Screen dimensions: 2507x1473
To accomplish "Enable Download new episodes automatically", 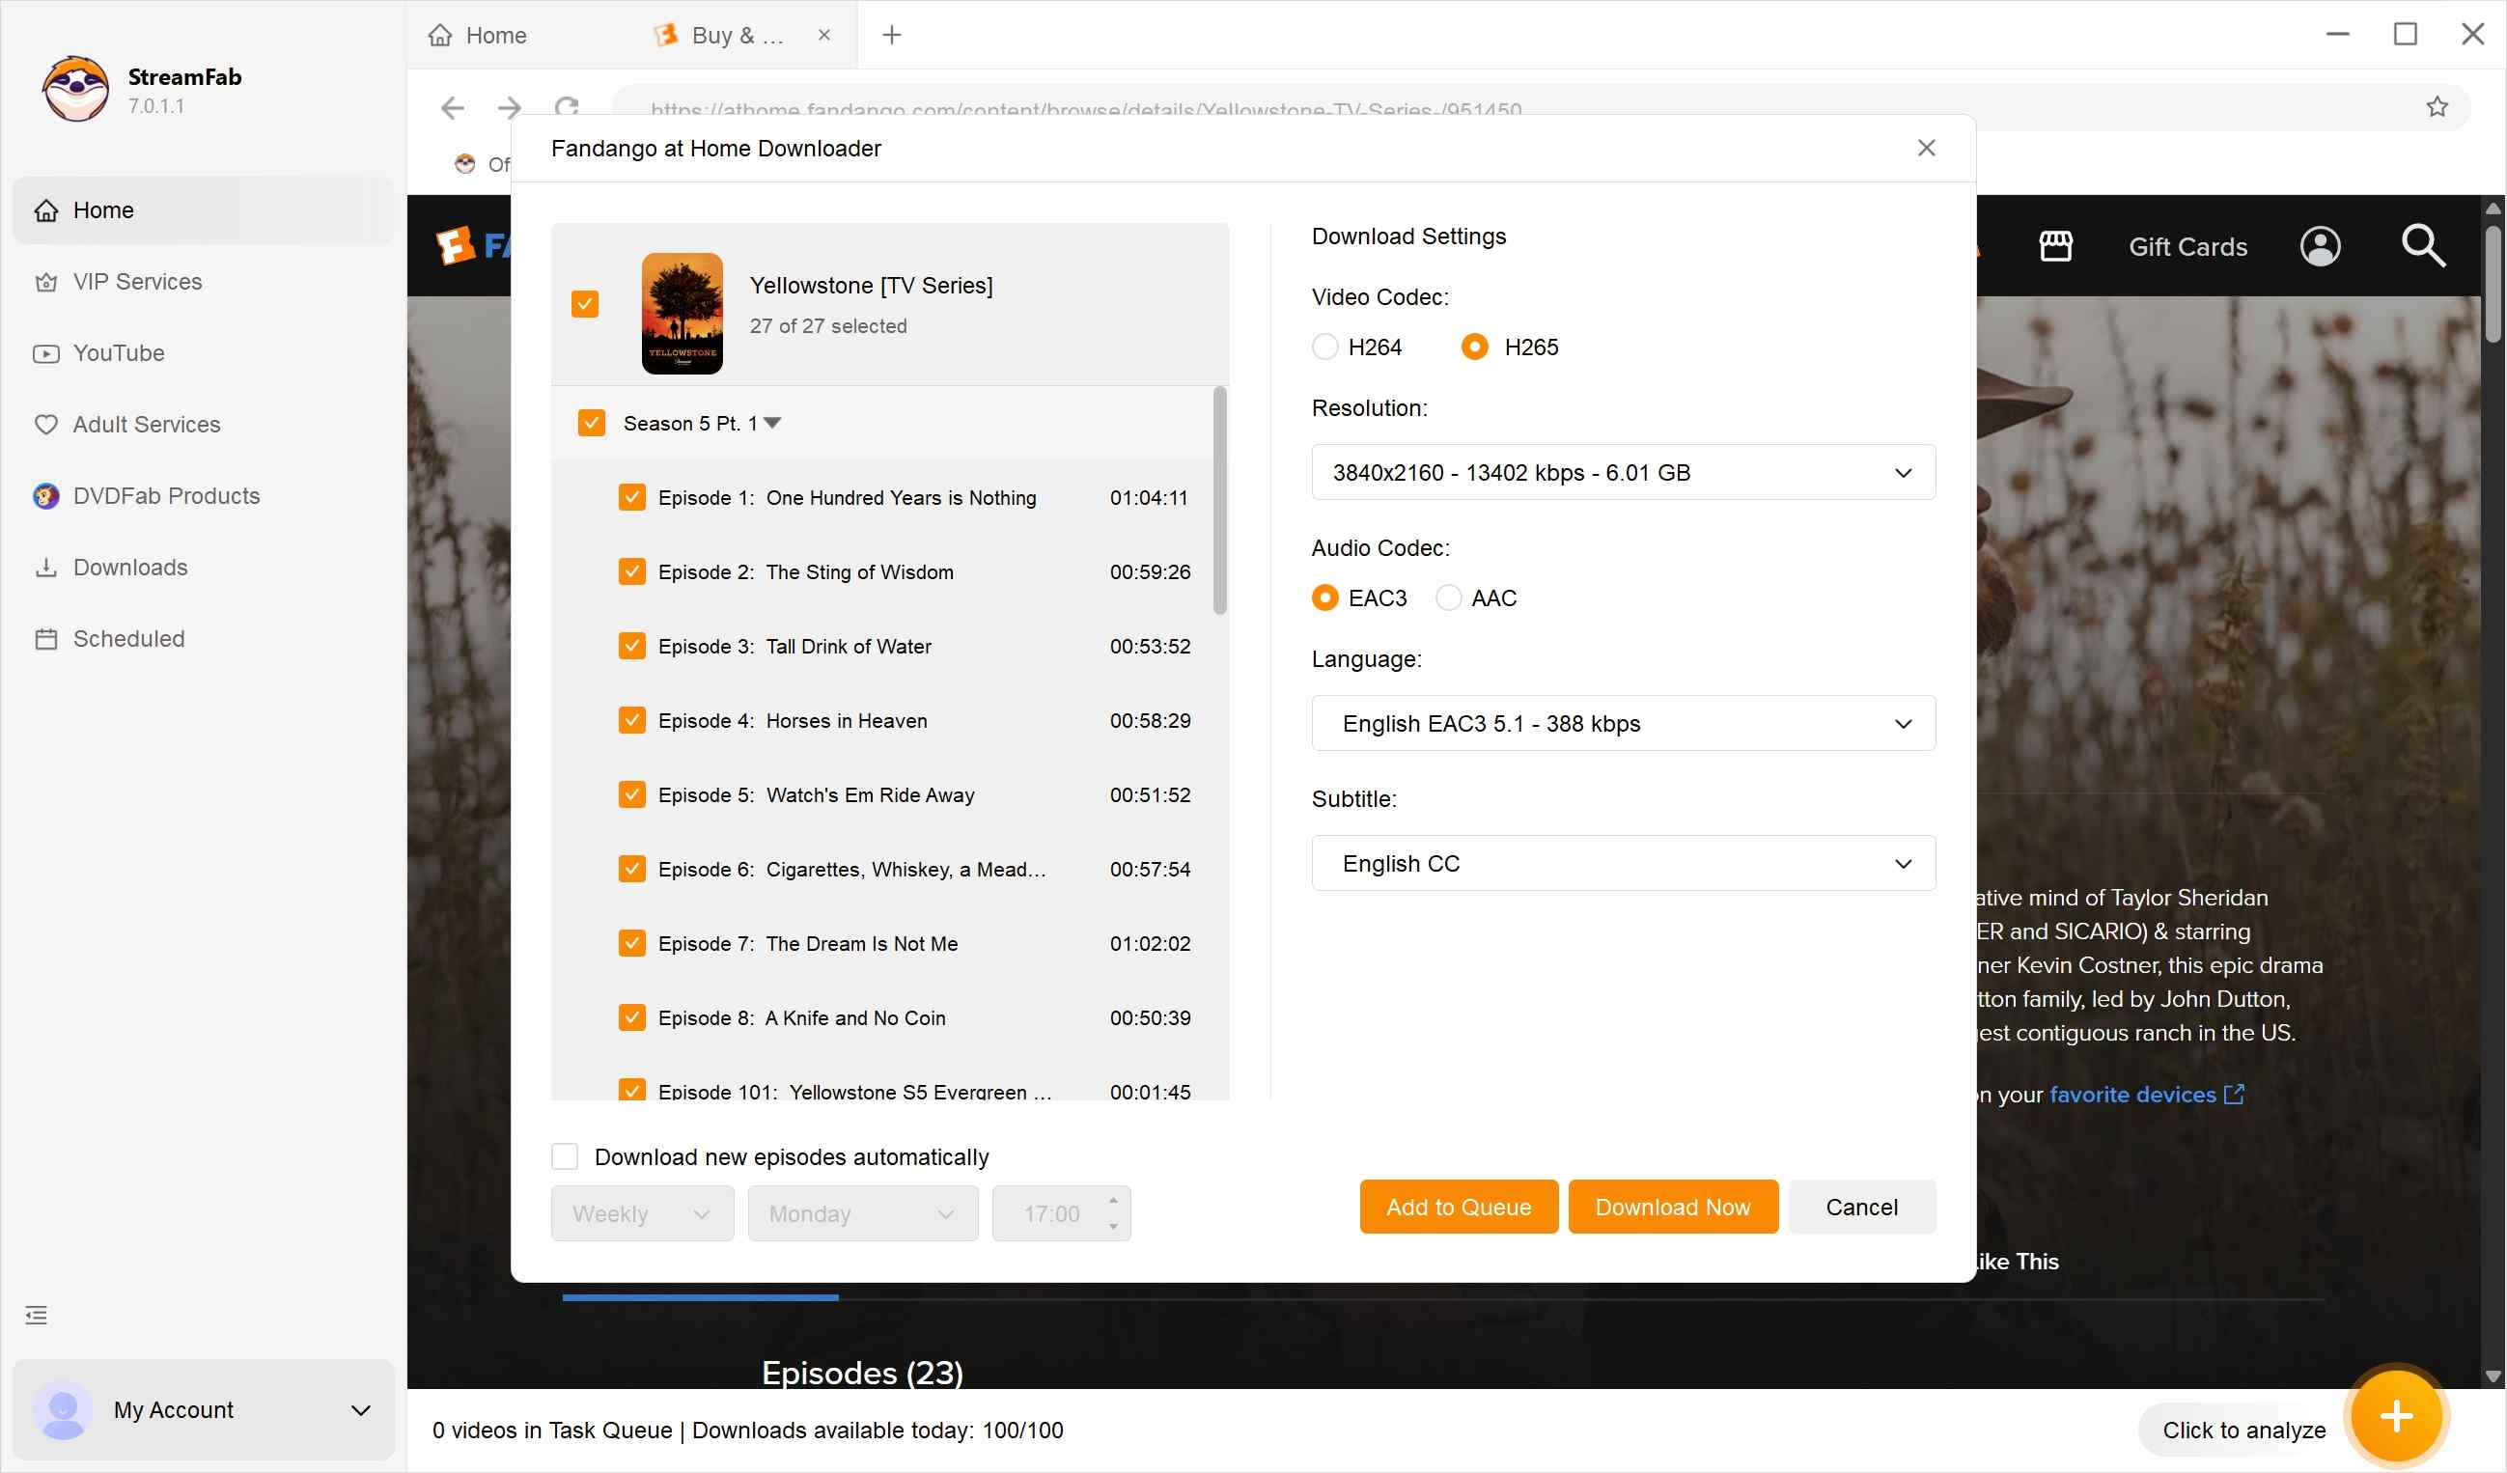I will (564, 1155).
